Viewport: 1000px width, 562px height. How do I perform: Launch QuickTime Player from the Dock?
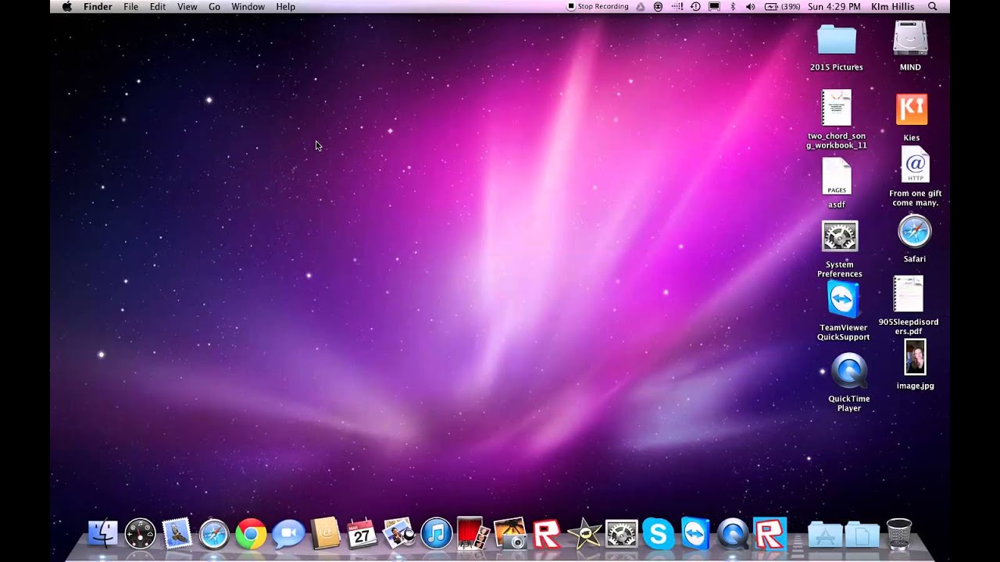[733, 534]
